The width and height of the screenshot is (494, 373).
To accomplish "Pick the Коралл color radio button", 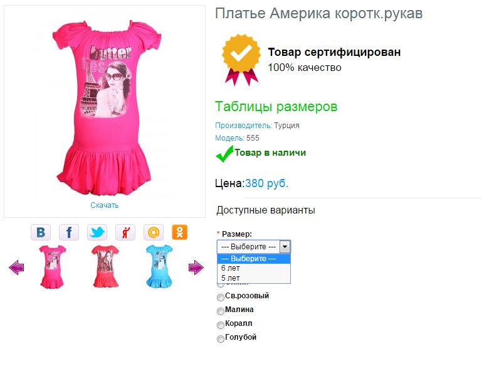I will tap(221, 325).
